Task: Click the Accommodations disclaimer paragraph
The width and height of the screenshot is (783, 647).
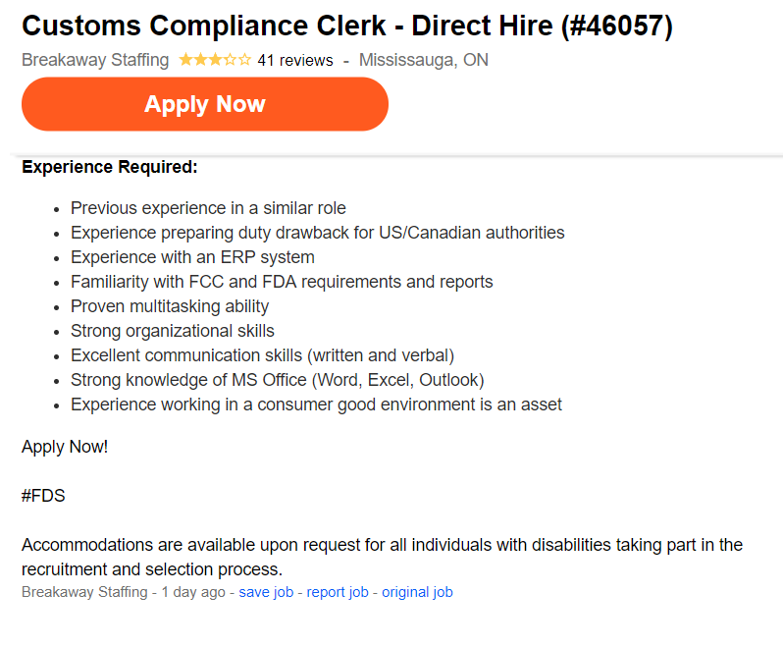Action: point(382,557)
